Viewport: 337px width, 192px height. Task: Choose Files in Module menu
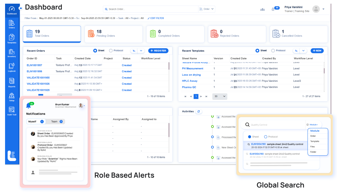318,147
